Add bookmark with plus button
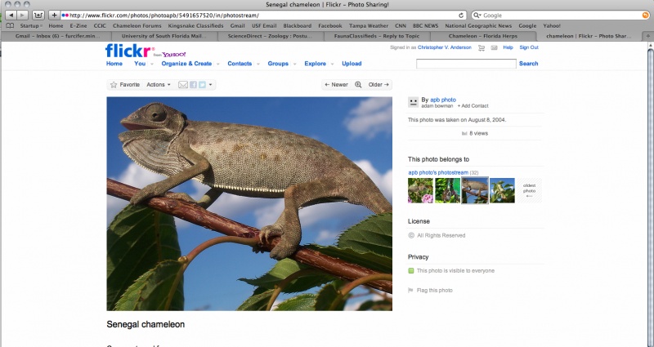This screenshot has height=347, width=654. tap(54, 15)
